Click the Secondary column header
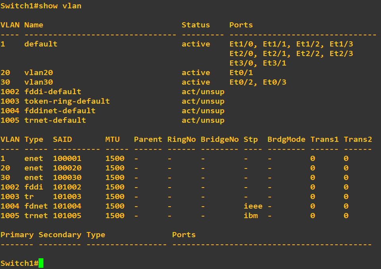Image resolution: width=381 pixels, height=269 pixels. click(x=60, y=235)
